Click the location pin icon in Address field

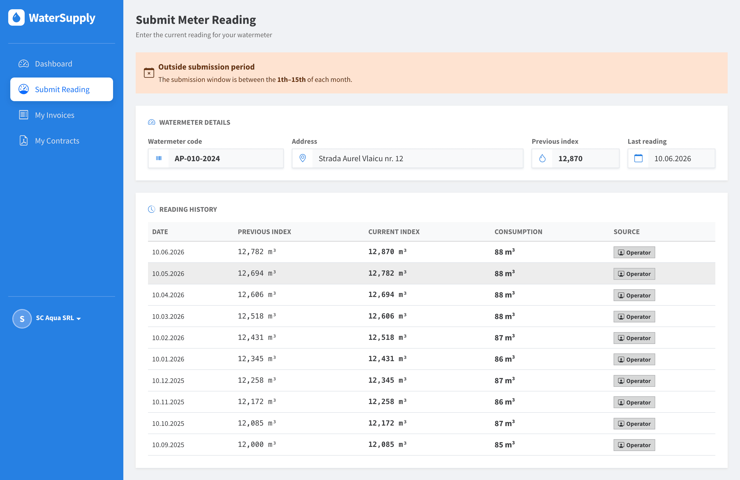point(302,158)
